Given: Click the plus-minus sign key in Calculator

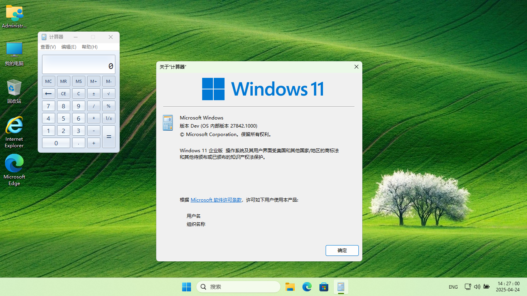Looking at the screenshot, I should 94,94.
